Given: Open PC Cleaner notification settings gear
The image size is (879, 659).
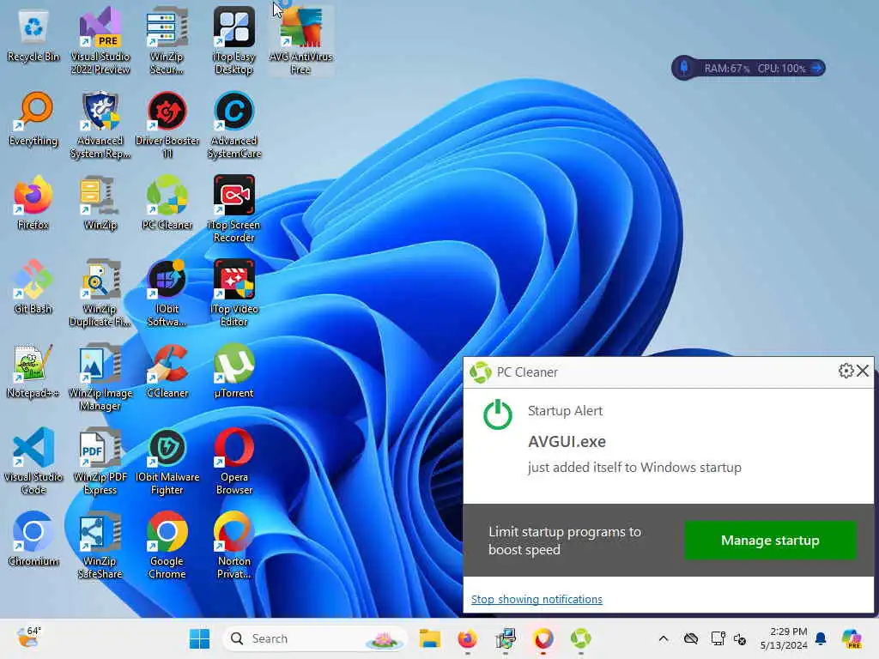Looking at the screenshot, I should coord(846,371).
